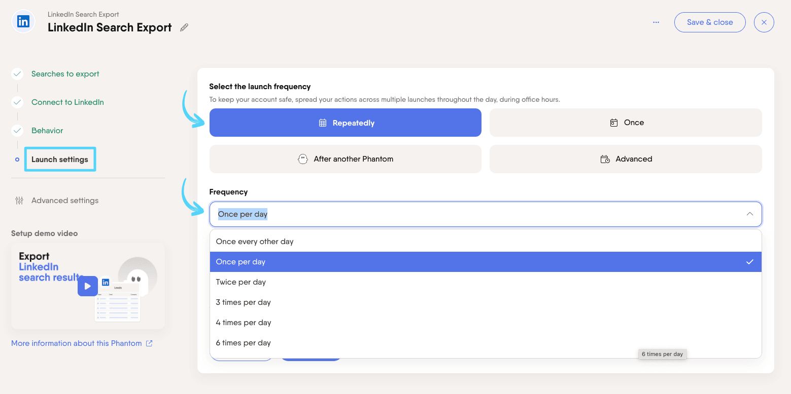Viewport: 791px width, 394px height.
Task: Click the round X close icon
Action: pos(764,22)
